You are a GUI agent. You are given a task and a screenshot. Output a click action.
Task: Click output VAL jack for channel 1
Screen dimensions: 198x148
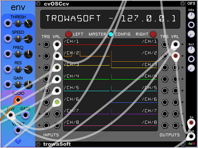[x=176, y=44]
